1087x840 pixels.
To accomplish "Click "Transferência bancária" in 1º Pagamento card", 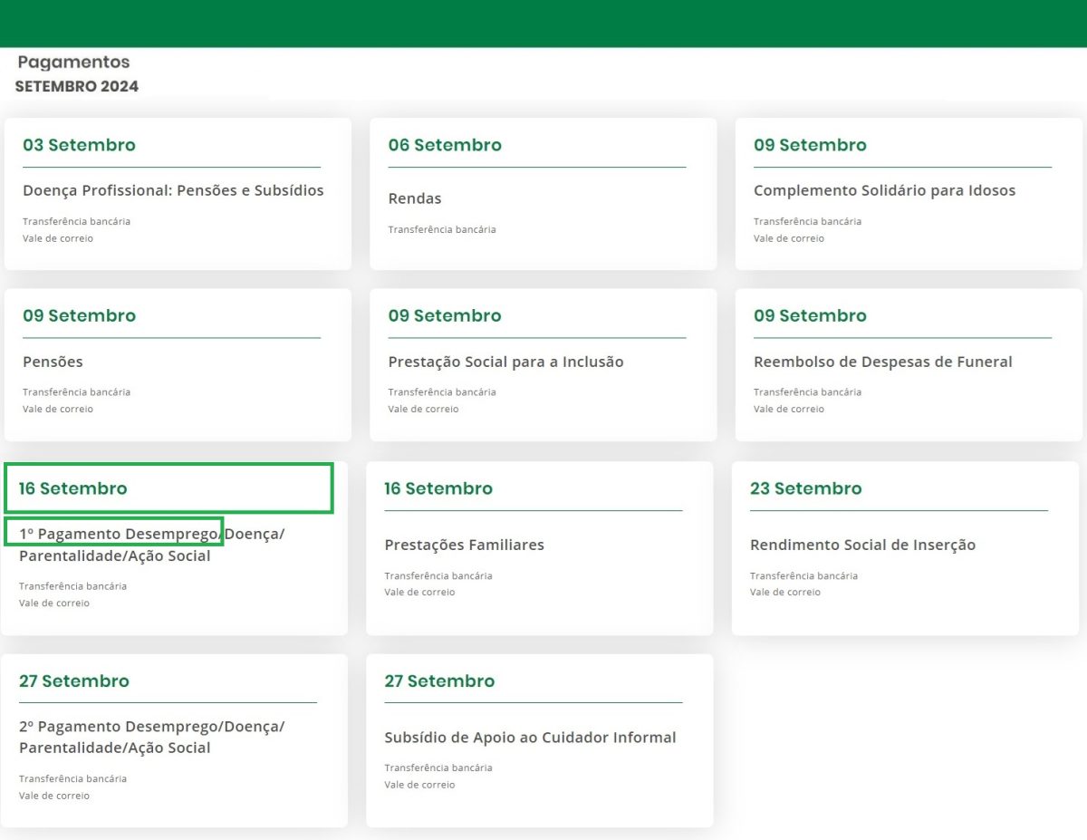I will (72, 586).
